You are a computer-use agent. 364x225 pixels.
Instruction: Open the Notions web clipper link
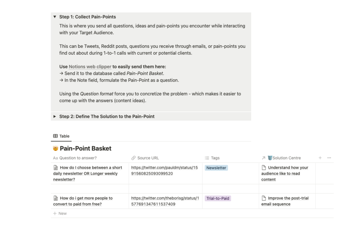pyautogui.click(x=90, y=67)
